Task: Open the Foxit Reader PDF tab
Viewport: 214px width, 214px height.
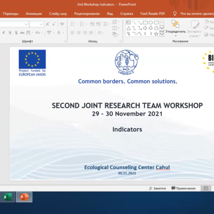Action: tap(152, 14)
